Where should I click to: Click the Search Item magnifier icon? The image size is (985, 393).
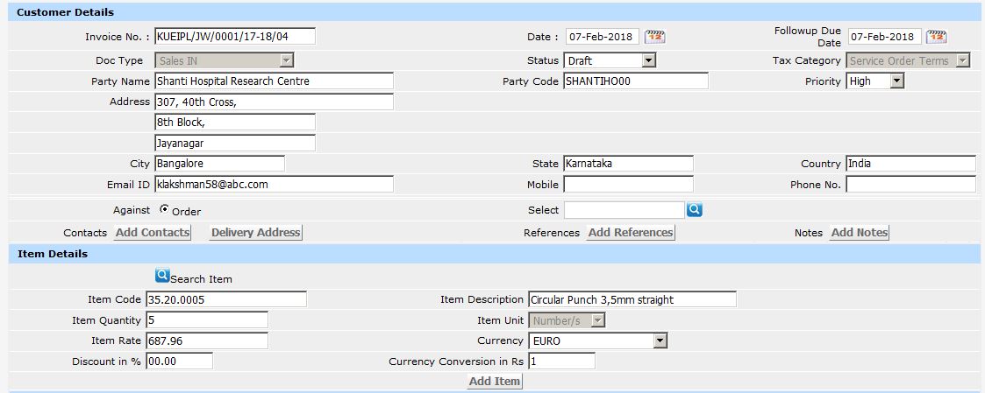[x=162, y=276]
